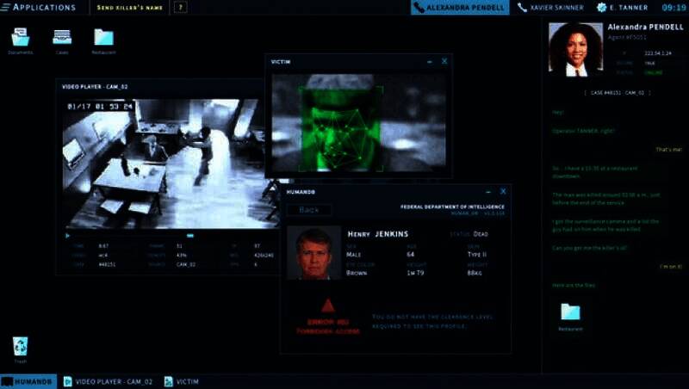Click the question mark help icon
Screen dimensions: 689x389
point(180,8)
